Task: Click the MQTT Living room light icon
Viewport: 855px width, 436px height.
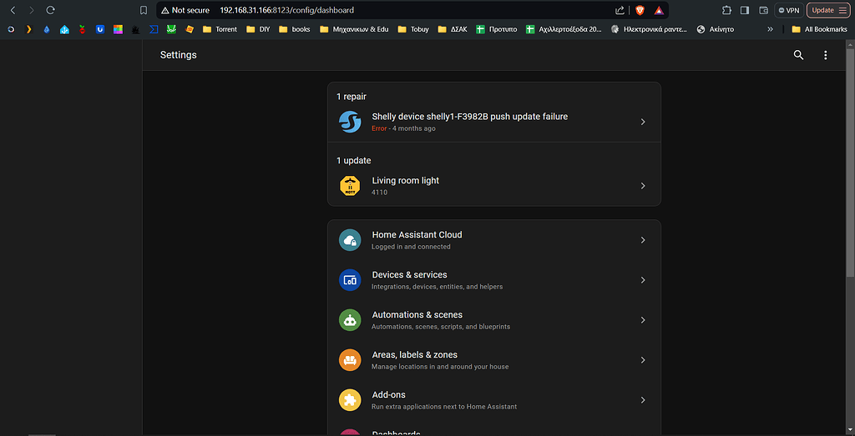Action: point(350,186)
